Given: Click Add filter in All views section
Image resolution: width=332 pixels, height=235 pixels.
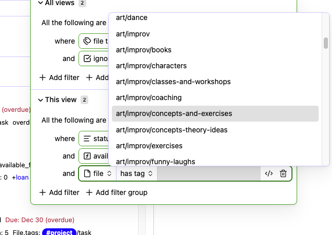Looking at the screenshot, I should [x=60, y=77].
